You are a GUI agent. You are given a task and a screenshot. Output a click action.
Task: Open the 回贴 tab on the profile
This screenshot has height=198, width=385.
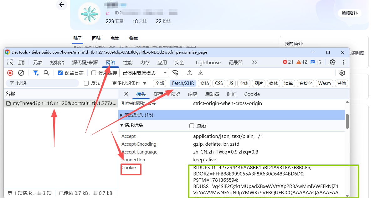pos(96,38)
